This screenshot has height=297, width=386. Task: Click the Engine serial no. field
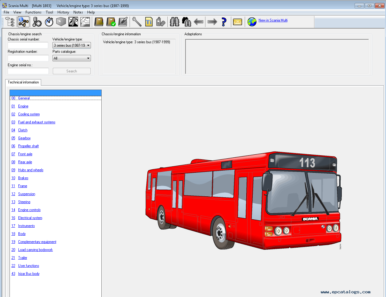[x=28, y=71]
